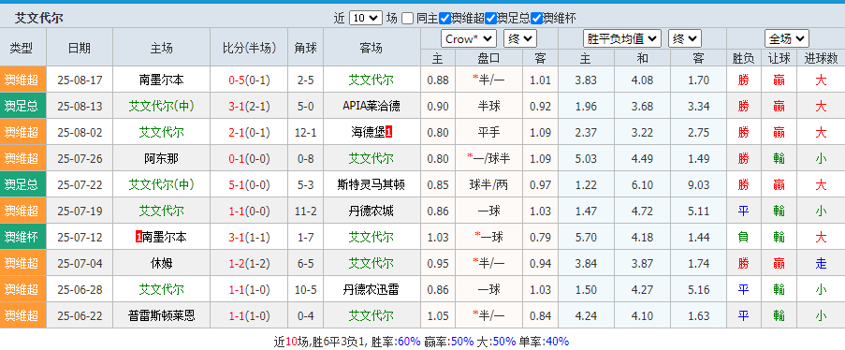Click 丹德农城 away team
Viewport: 845px width, 350px height.
click(372, 211)
